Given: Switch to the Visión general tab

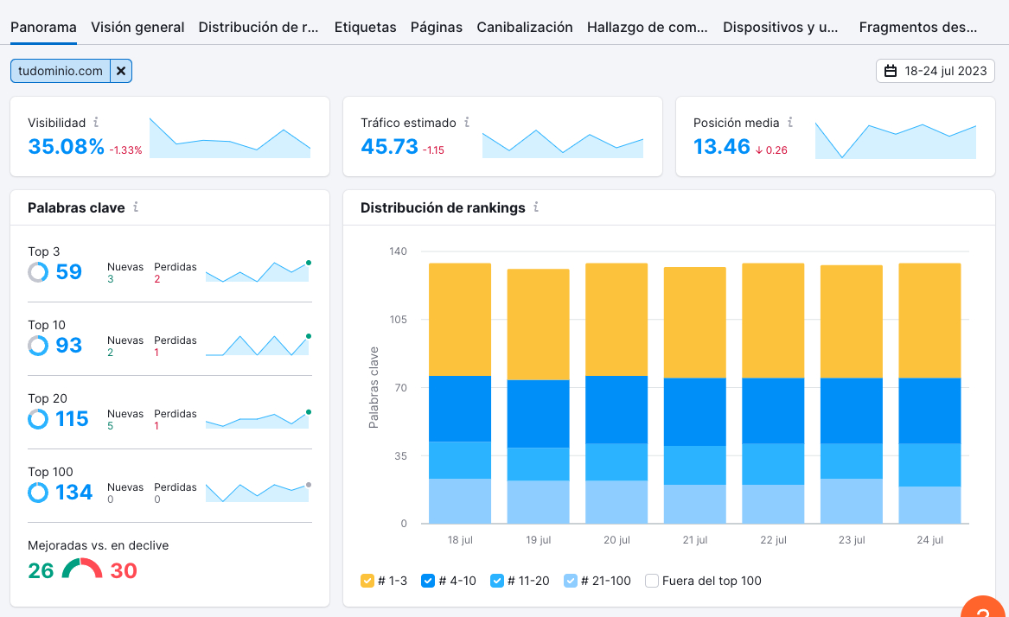Looking at the screenshot, I should tap(137, 27).
